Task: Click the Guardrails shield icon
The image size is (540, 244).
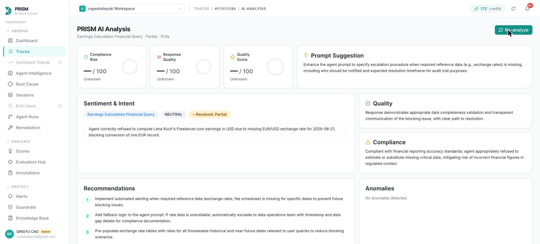Action: (10, 207)
